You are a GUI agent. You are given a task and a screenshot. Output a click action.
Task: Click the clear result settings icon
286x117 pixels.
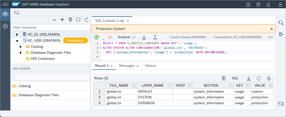[x=269, y=78]
